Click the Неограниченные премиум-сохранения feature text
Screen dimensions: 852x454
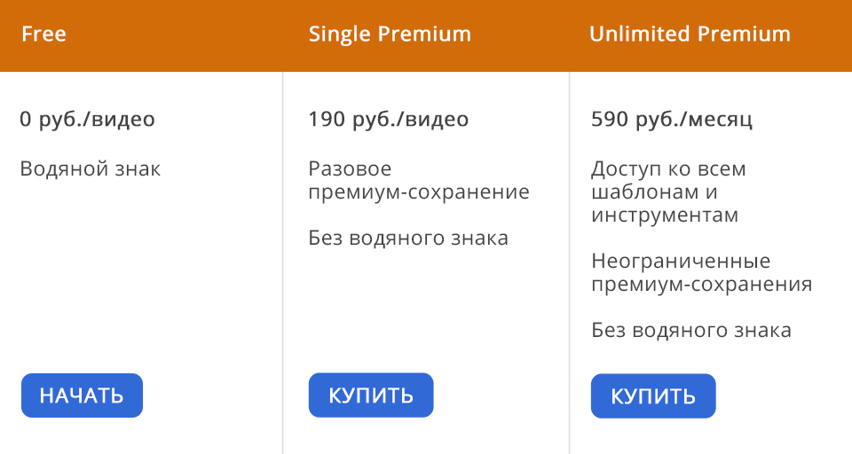click(701, 272)
